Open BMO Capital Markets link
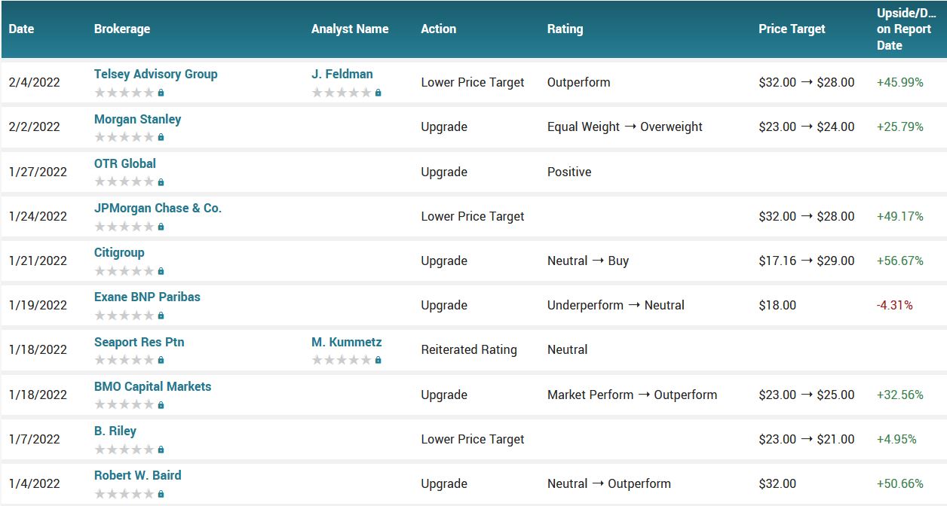Viewport: 947px width, 506px height. 152,386
